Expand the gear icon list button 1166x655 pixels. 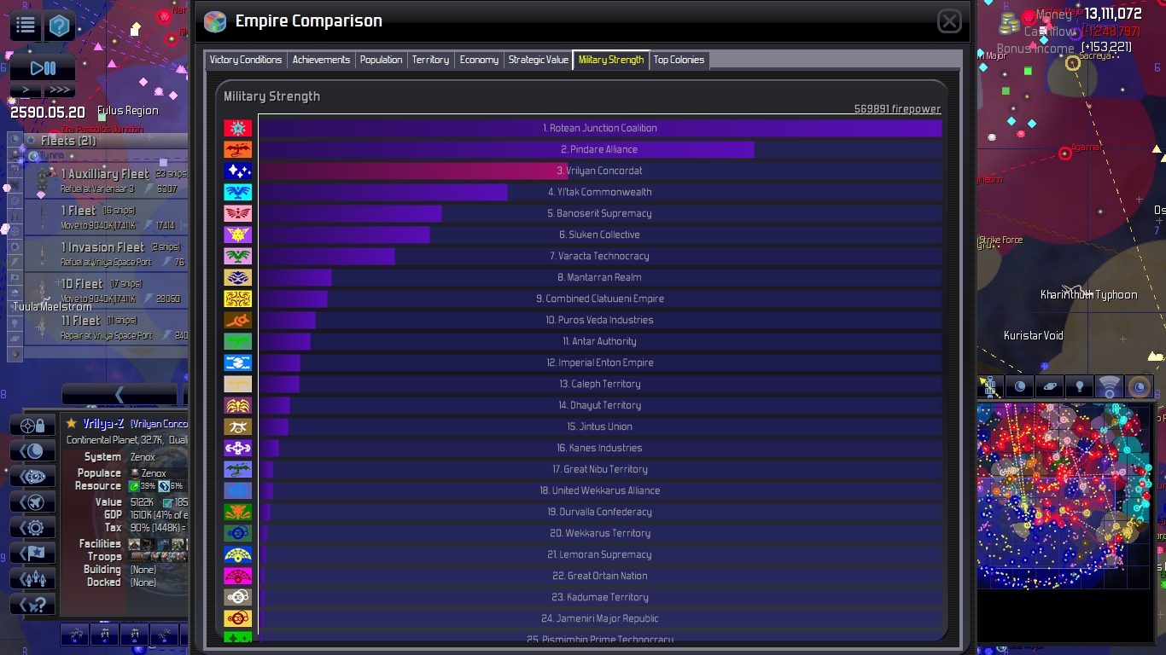tap(32, 527)
